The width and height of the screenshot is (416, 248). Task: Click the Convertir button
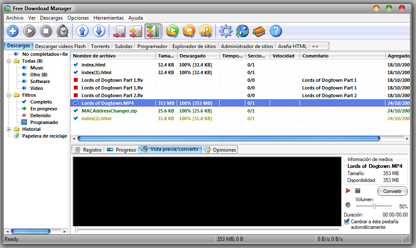[x=392, y=191]
